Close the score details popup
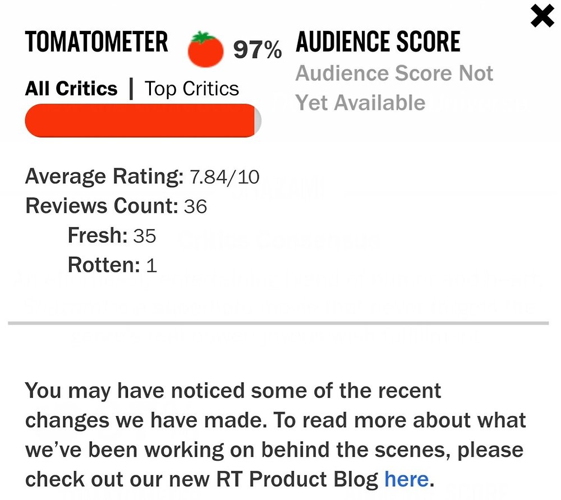 [542, 16]
